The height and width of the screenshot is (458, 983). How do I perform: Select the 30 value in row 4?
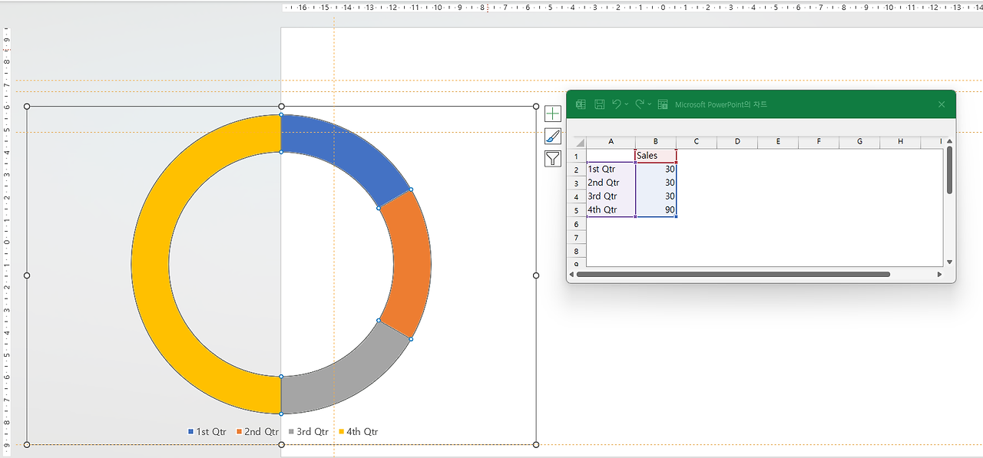point(656,196)
